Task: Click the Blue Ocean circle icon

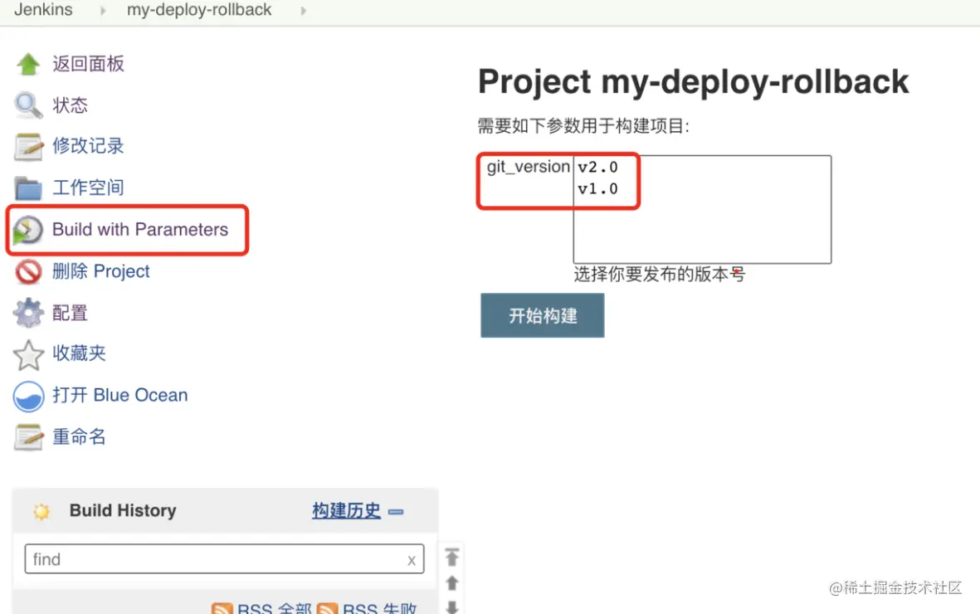Action: coord(28,397)
